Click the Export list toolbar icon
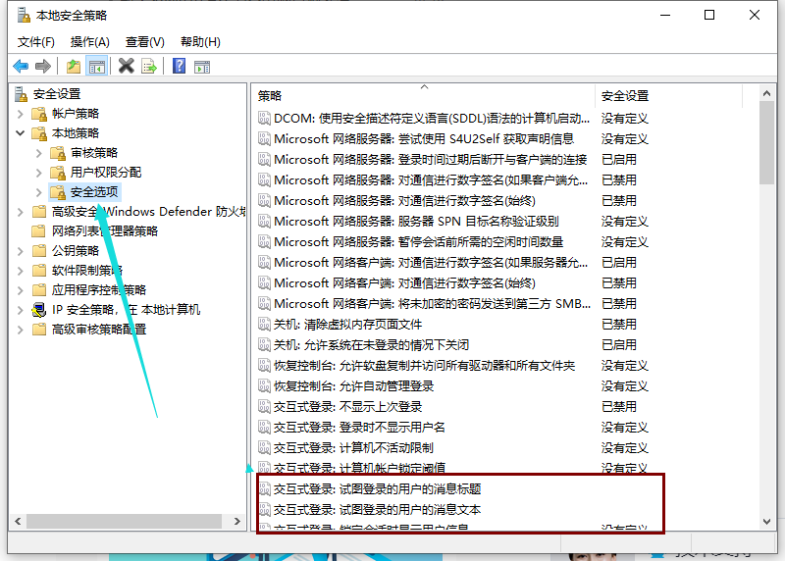 (149, 66)
